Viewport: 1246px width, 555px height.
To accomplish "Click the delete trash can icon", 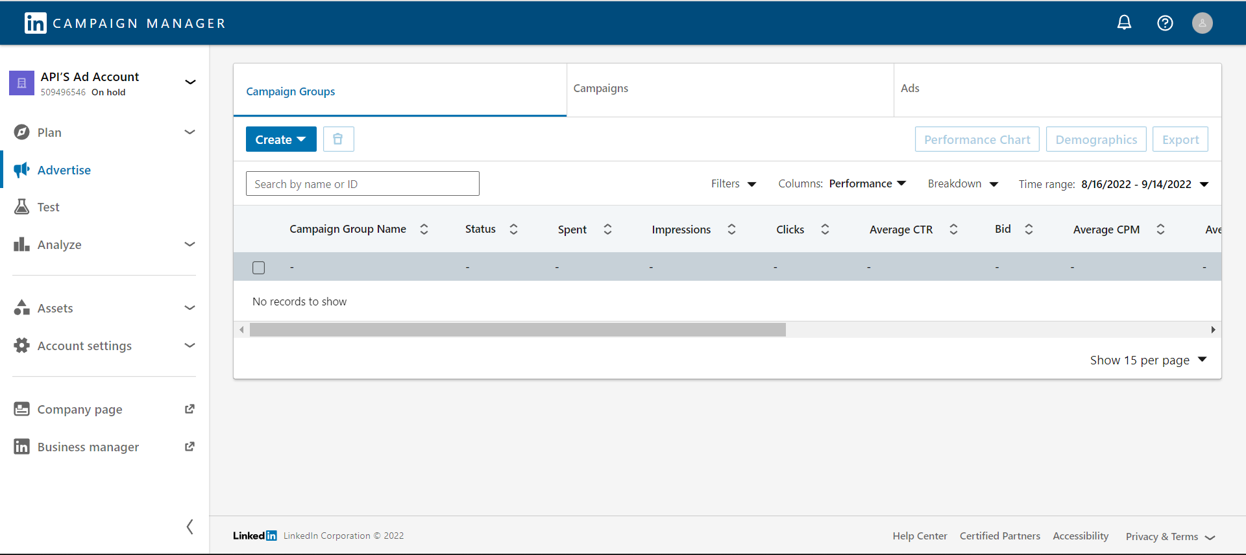I will [338, 139].
